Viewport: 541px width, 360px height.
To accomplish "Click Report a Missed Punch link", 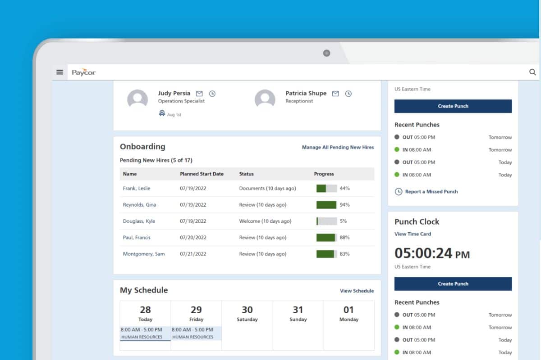I will (431, 192).
